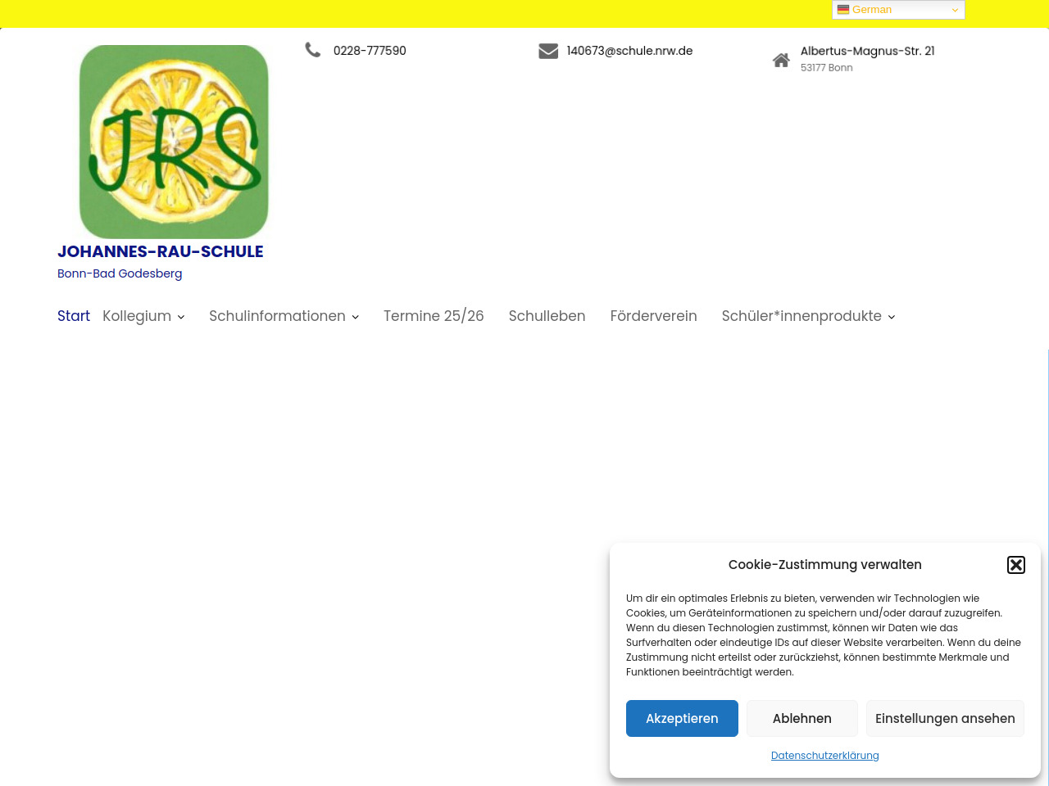Click the JOHANNES-RAU-SCHULE site title
1049x786 pixels.
coord(161,251)
